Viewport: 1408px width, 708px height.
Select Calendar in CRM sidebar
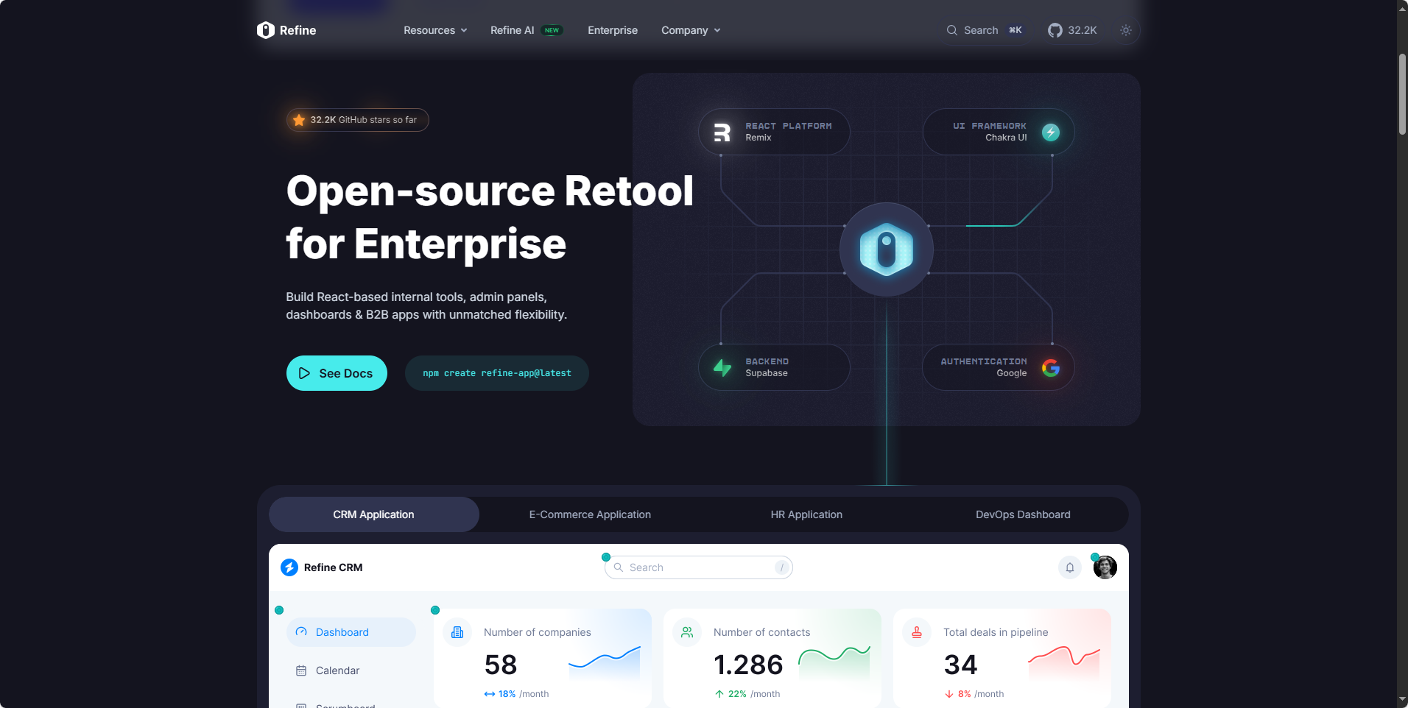point(351,670)
